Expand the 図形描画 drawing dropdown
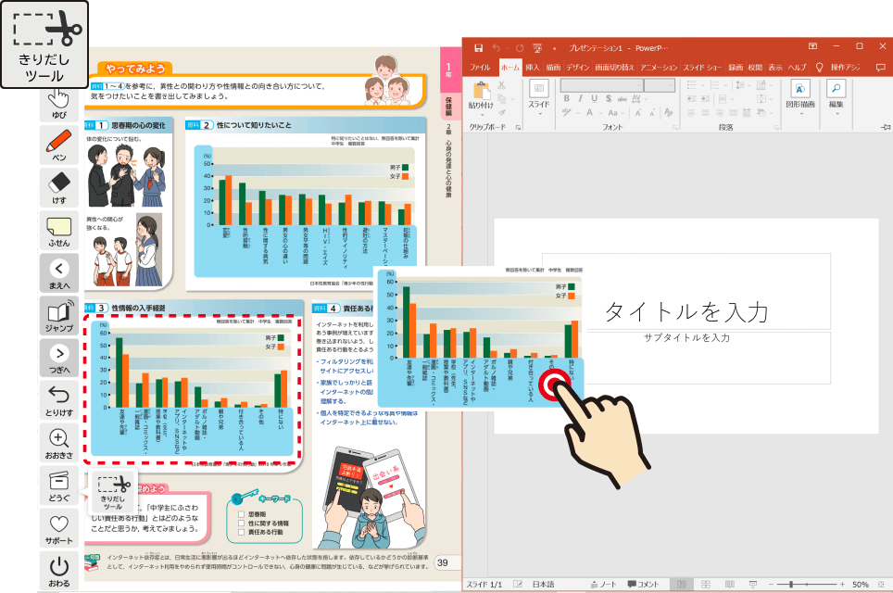This screenshot has height=593, width=893. click(x=800, y=113)
